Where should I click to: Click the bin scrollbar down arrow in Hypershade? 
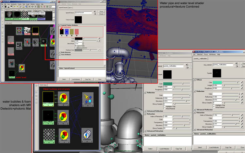tap(54, 20)
